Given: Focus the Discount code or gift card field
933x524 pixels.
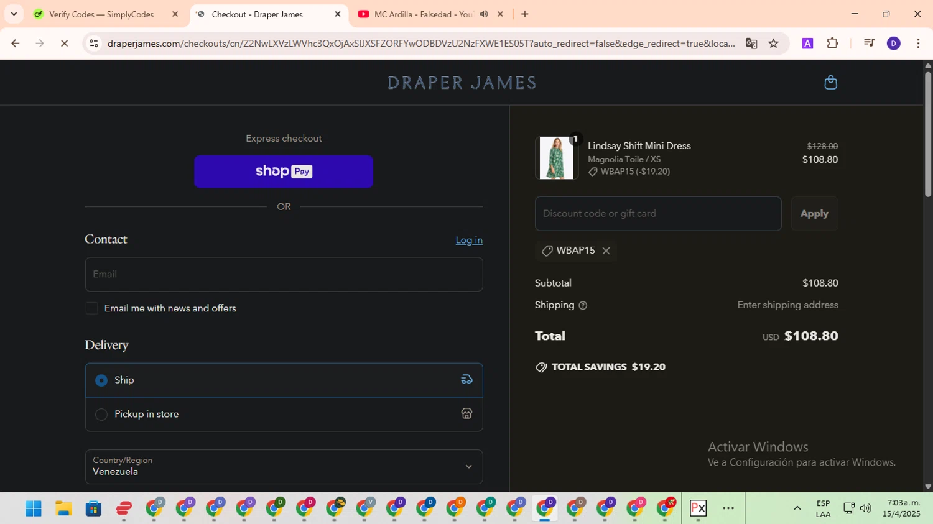Looking at the screenshot, I should (658, 214).
